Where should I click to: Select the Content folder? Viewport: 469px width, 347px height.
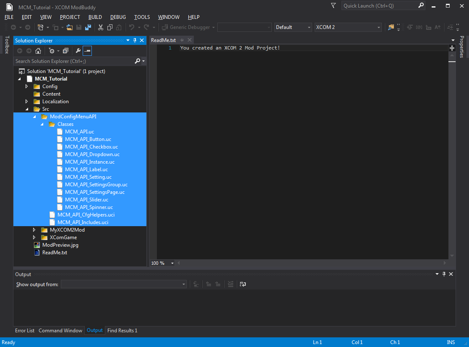click(x=52, y=94)
